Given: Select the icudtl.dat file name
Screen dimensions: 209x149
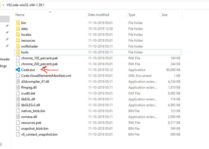Looking at the screenshot, I should pos(28,93).
